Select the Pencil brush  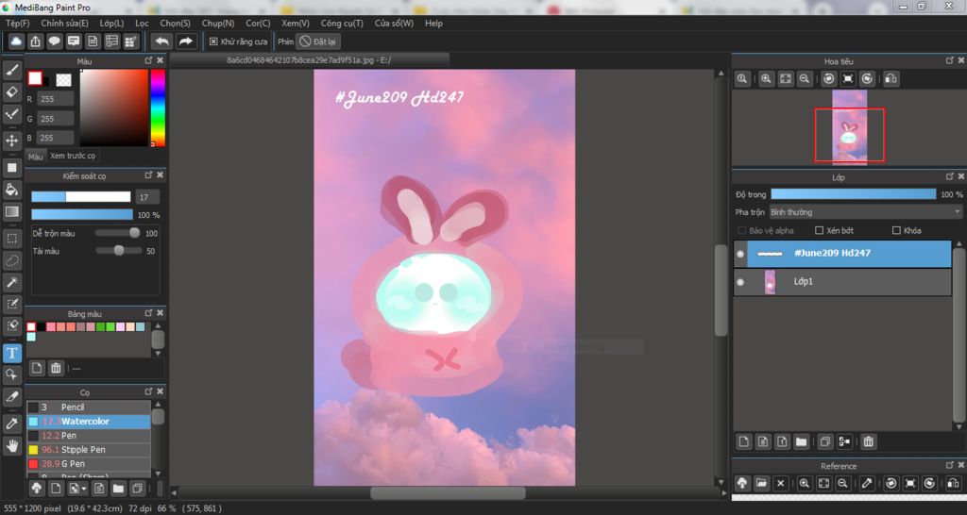point(88,407)
